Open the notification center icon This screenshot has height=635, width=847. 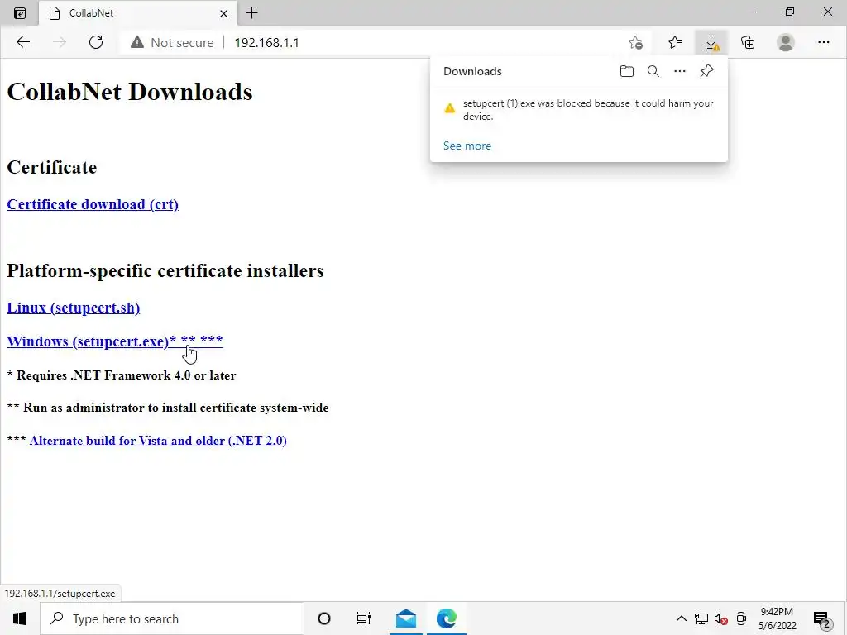pos(821,619)
